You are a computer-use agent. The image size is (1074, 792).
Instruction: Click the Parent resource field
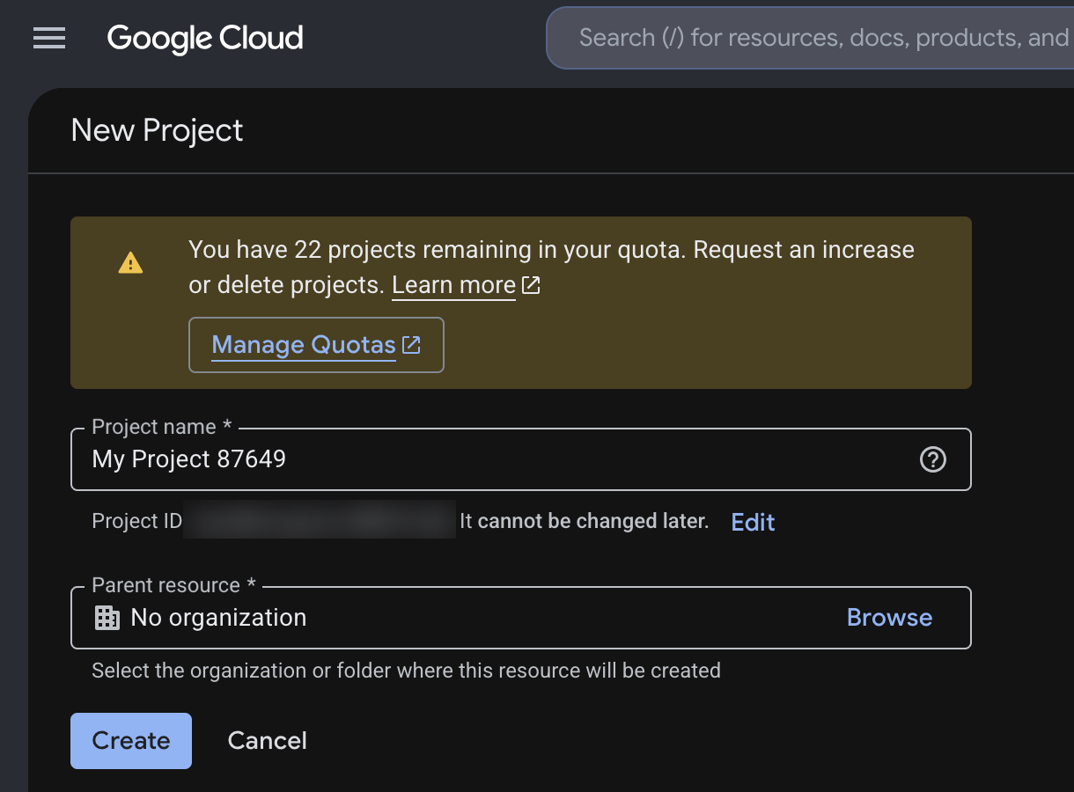coord(521,618)
